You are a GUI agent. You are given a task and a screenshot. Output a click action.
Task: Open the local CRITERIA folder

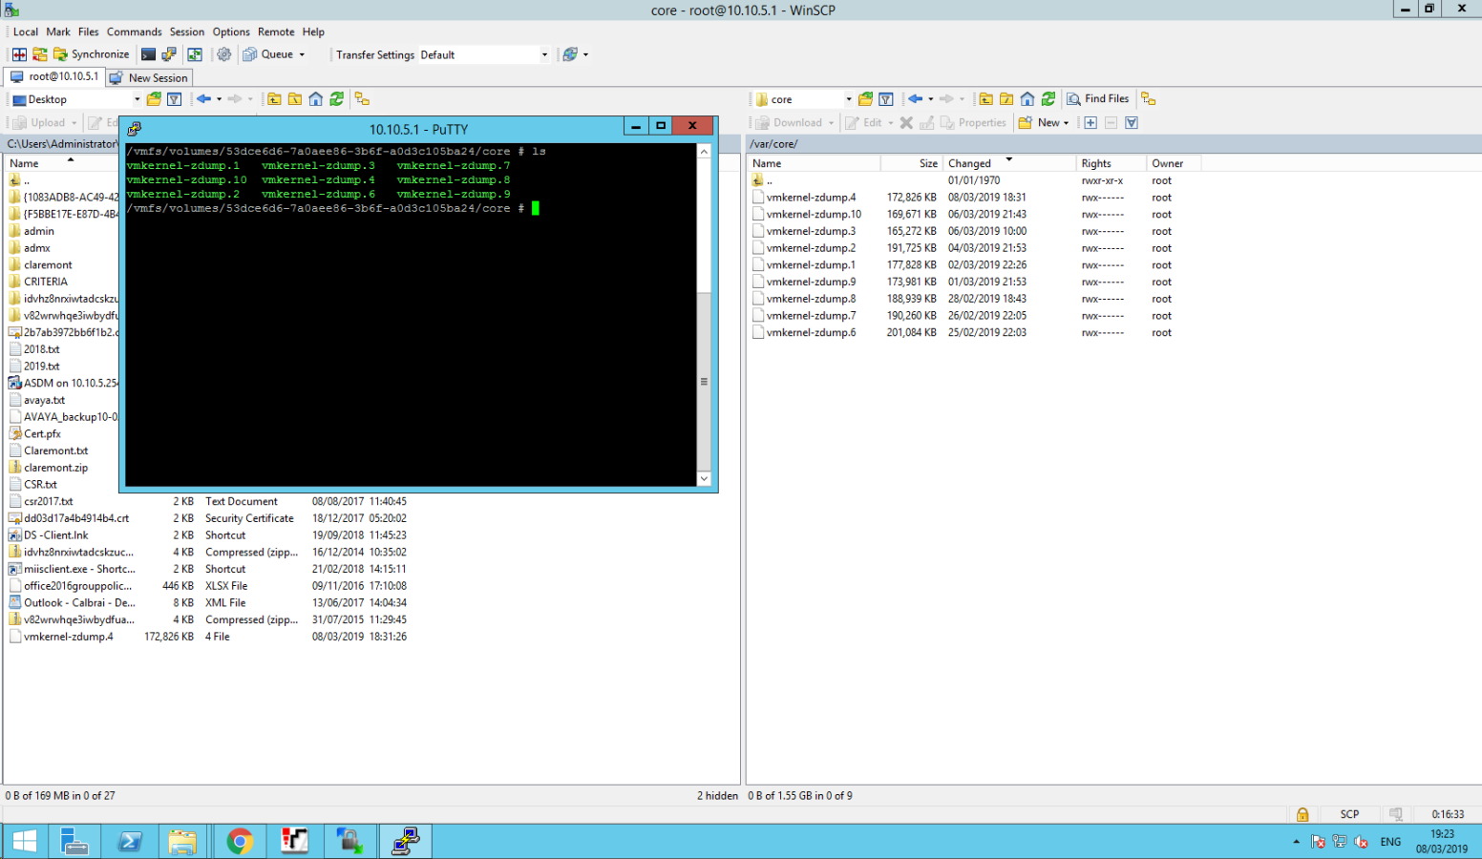click(x=45, y=282)
